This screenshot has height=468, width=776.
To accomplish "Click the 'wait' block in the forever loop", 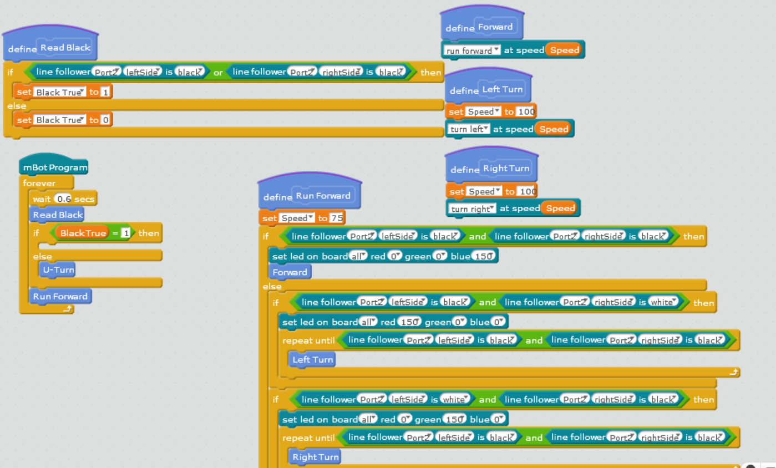I will click(x=64, y=199).
